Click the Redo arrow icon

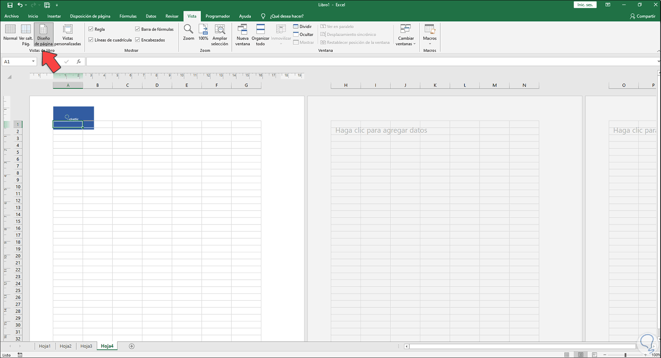click(x=34, y=5)
